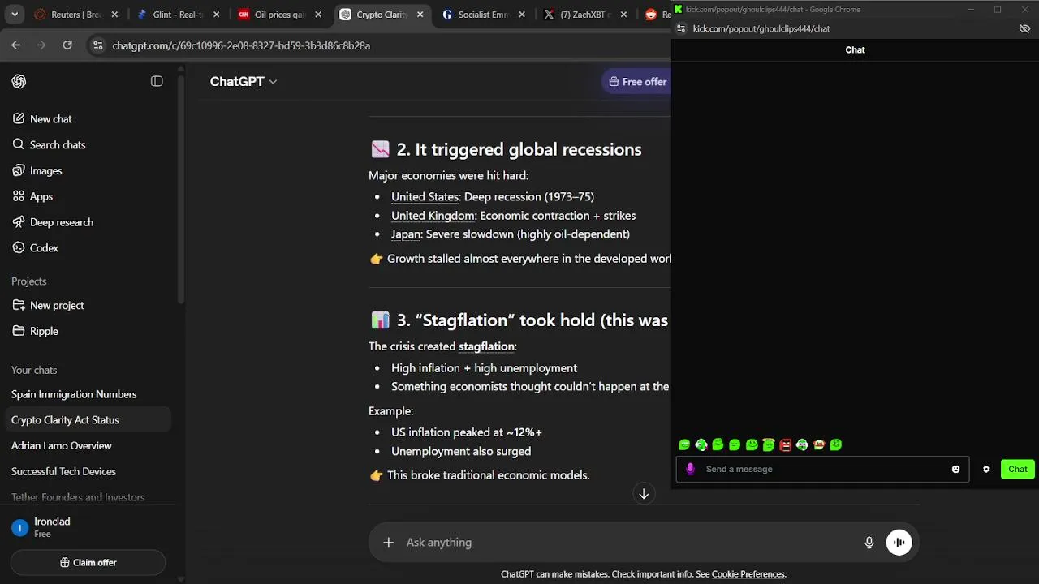1039x584 pixels.
Task: Switch to the CNN Oil prices tab
Action: click(278, 15)
